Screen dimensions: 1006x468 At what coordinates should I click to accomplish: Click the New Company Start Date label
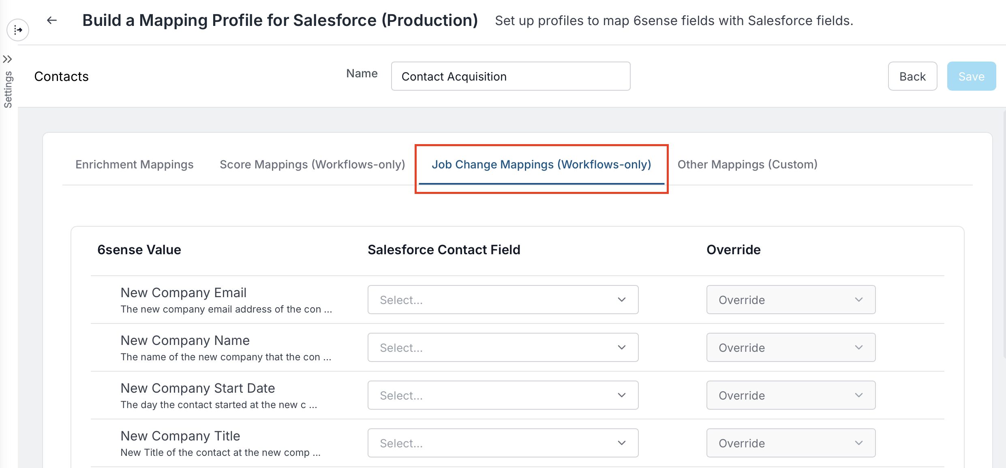[198, 388]
